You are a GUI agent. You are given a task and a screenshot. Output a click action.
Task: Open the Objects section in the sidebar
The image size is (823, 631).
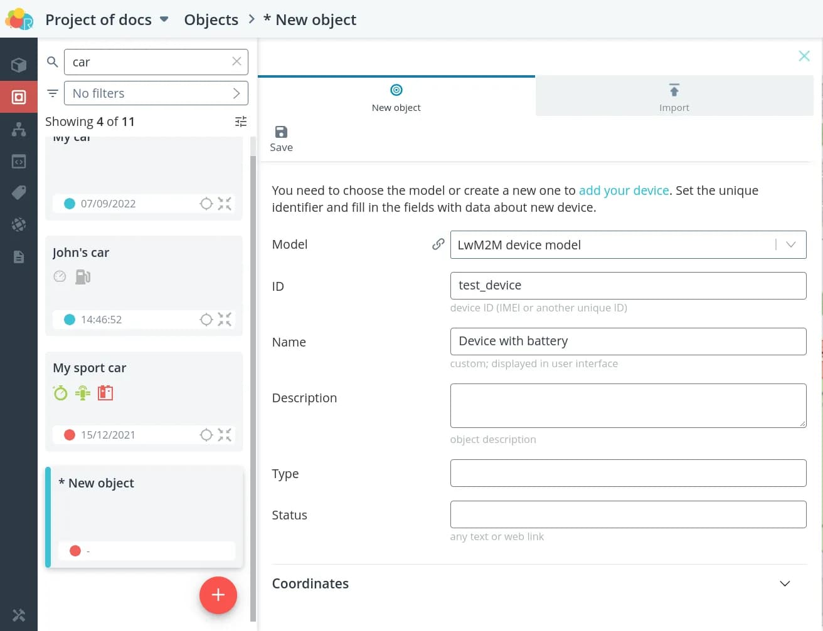click(x=19, y=97)
